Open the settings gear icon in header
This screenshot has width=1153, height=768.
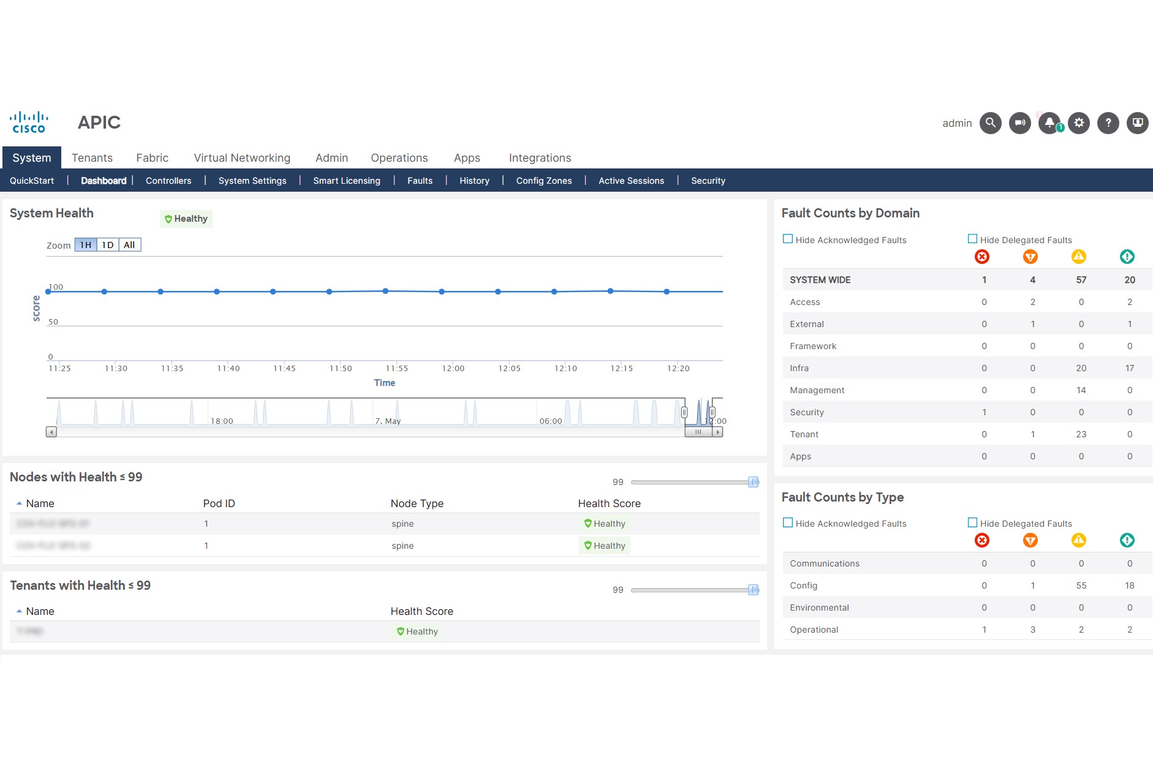coord(1079,123)
